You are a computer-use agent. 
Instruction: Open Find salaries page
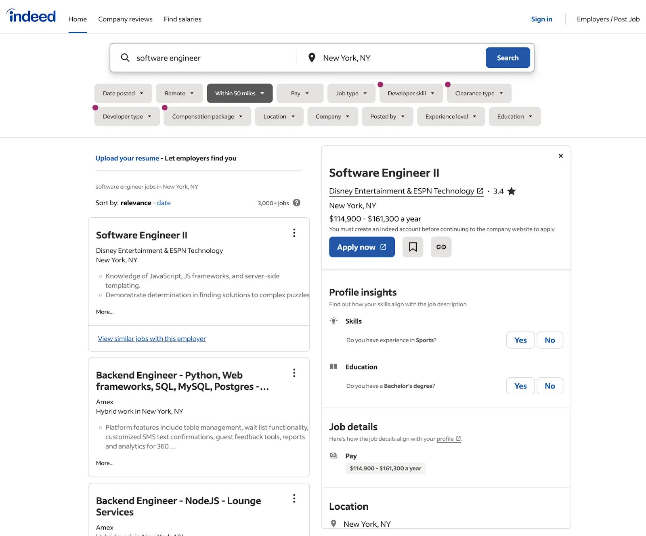(182, 19)
